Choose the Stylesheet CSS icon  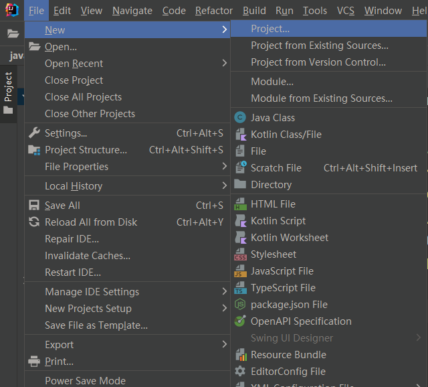240,254
